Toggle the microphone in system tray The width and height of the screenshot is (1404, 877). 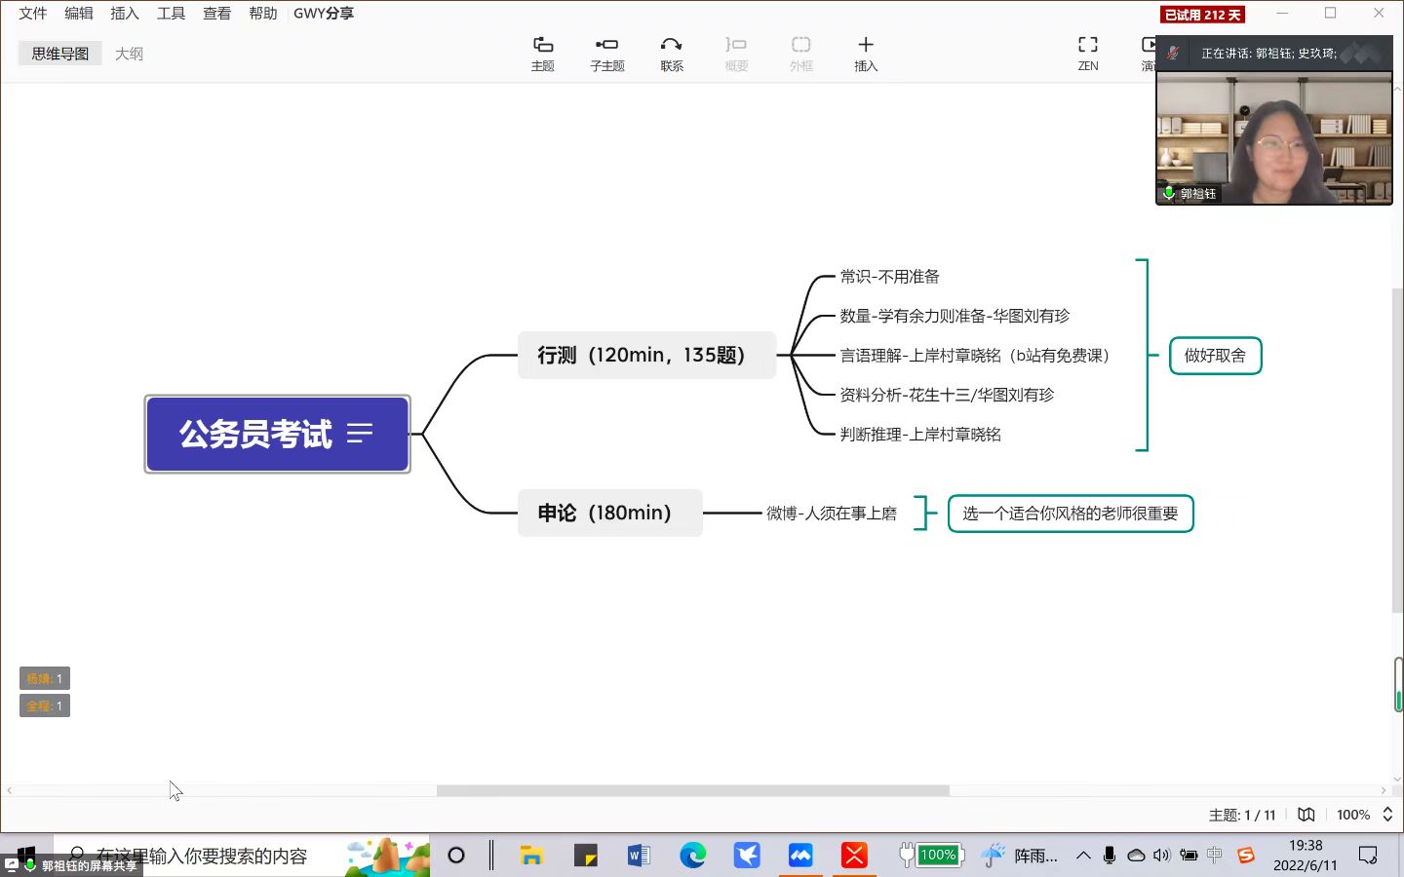click(x=1110, y=856)
